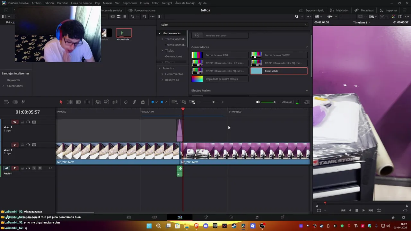The width and height of the screenshot is (411, 231).
Task: Mute audio with the speaker icon
Action: (258, 102)
